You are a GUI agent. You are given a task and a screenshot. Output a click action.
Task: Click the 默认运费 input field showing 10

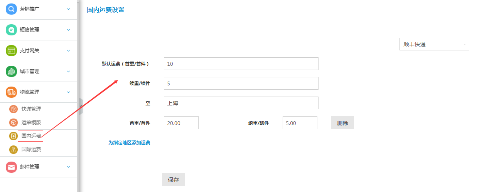[241, 64]
